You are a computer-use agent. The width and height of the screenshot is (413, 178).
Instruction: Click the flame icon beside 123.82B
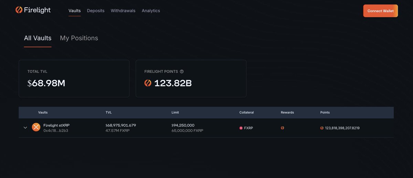click(x=148, y=83)
